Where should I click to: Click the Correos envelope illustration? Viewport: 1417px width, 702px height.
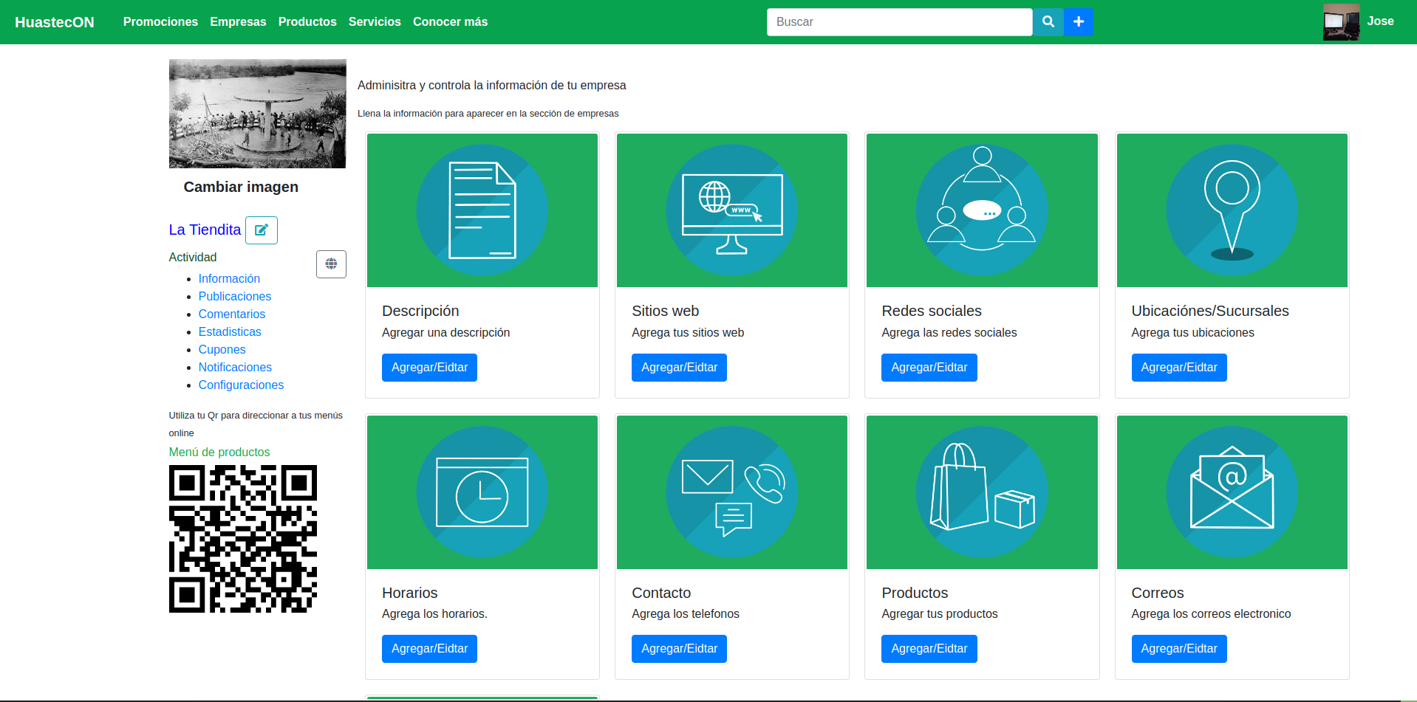[1232, 492]
